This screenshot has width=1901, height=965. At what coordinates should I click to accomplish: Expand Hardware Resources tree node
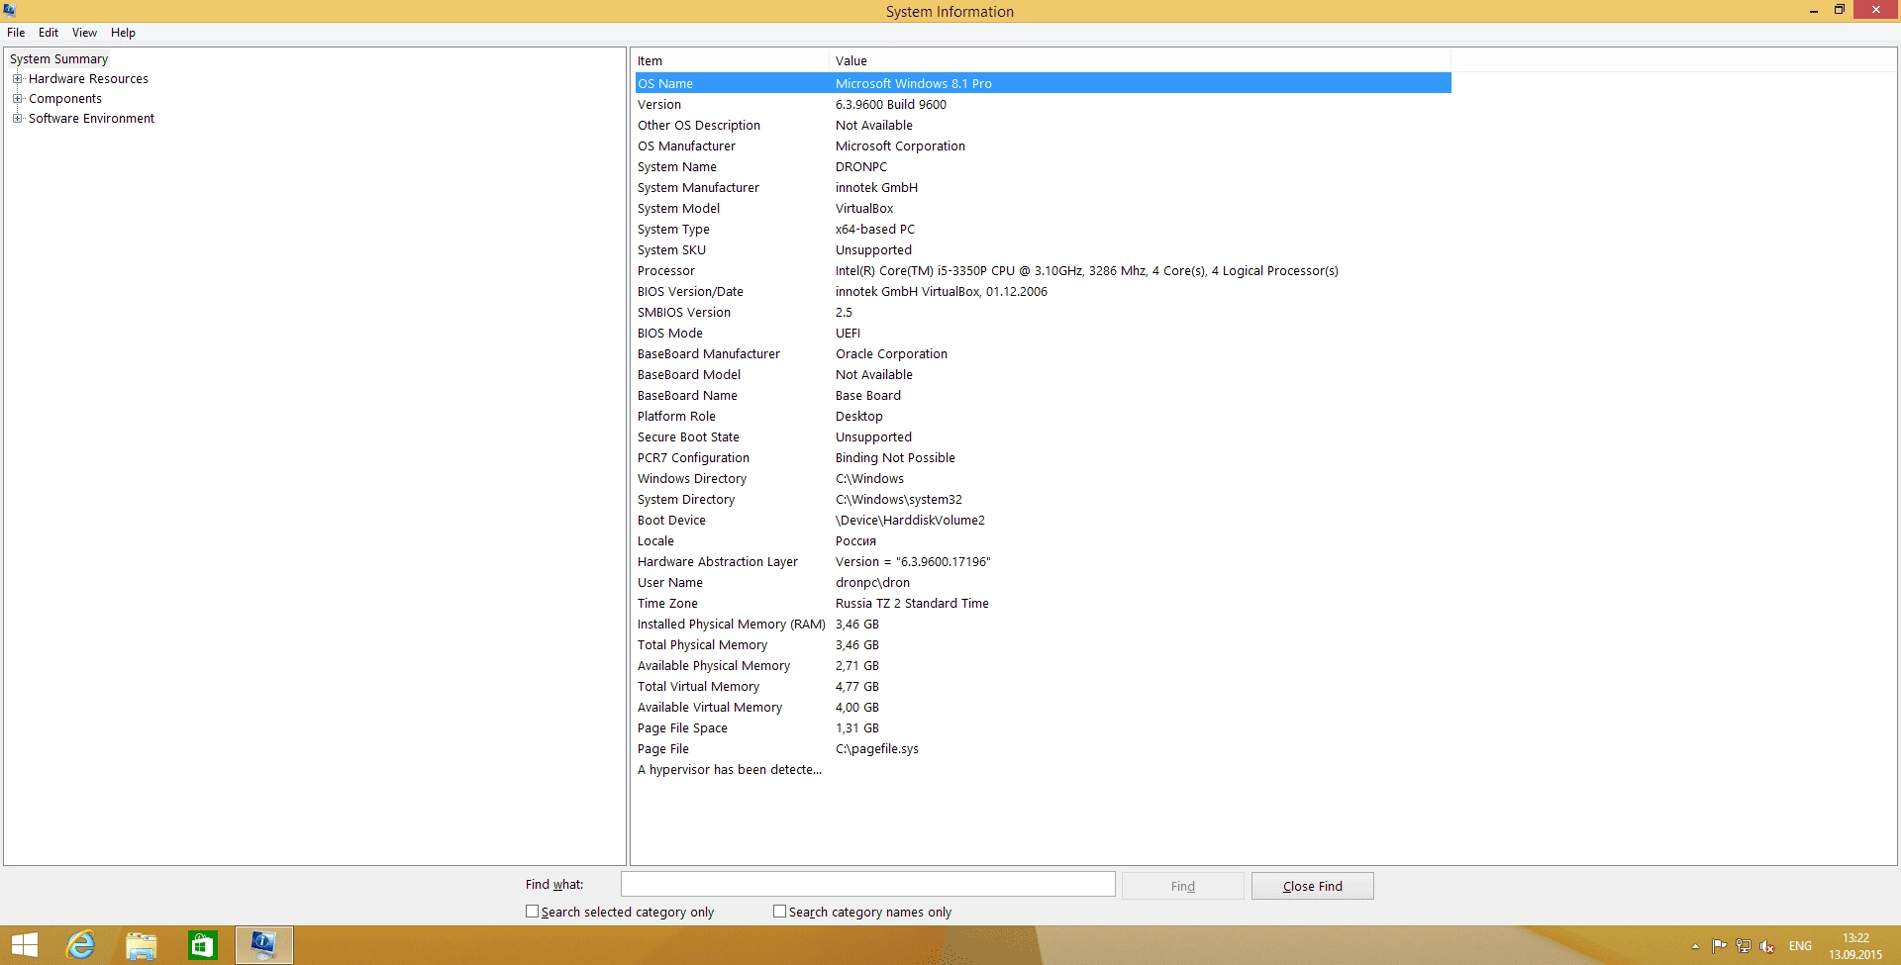[17, 78]
